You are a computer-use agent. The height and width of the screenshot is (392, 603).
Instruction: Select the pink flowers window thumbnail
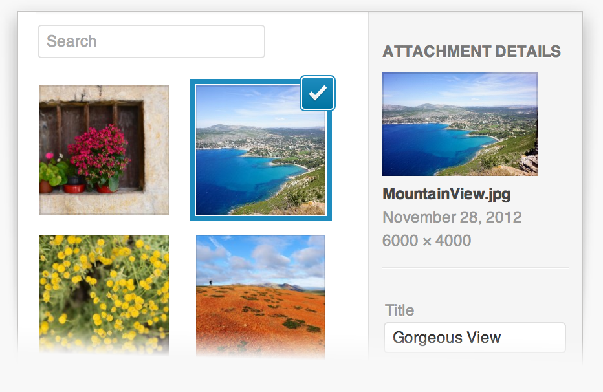tap(104, 150)
